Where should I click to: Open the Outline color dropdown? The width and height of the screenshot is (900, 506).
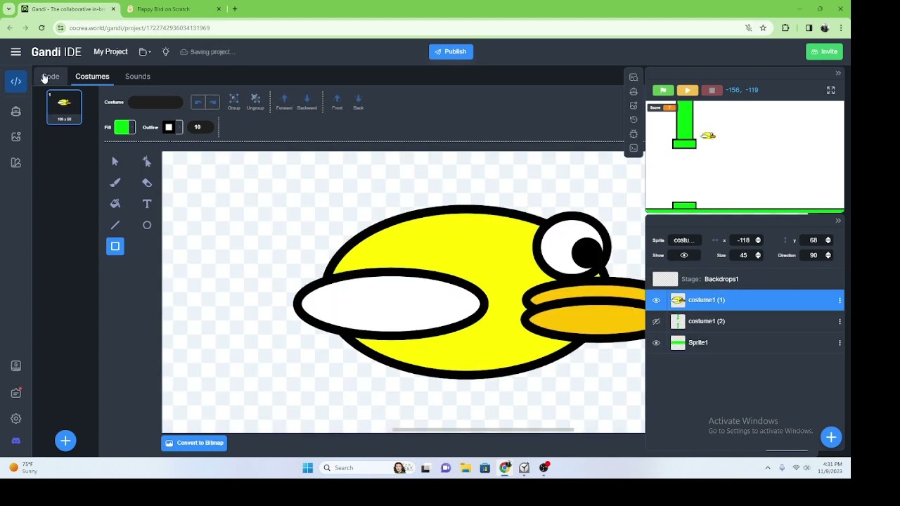click(179, 127)
